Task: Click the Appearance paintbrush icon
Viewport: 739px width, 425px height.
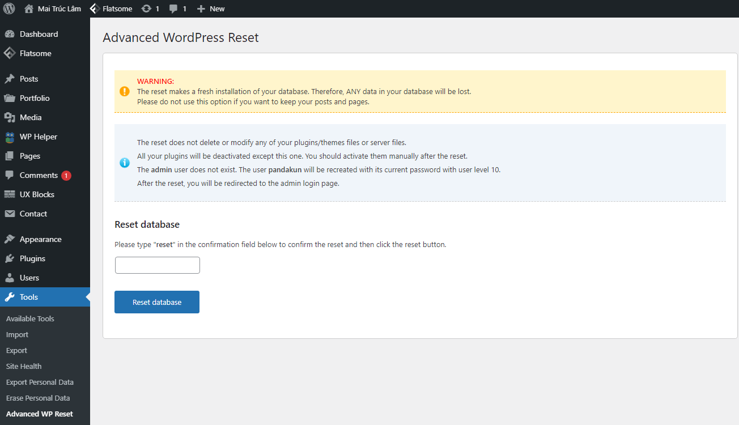Action: pyautogui.click(x=10, y=239)
